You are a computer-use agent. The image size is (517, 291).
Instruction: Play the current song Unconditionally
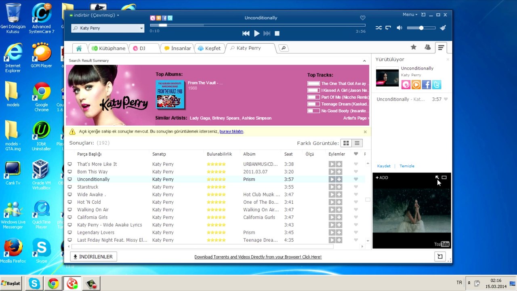[x=256, y=34]
